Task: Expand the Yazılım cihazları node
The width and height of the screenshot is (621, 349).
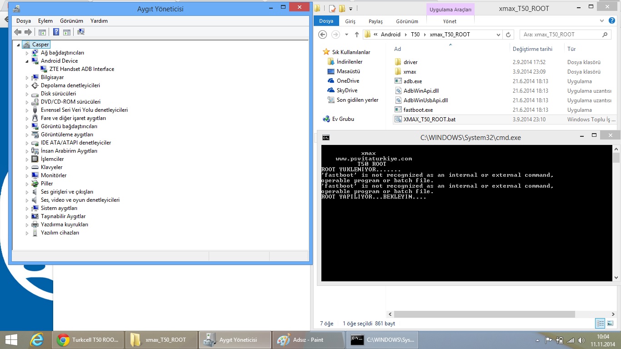Action: pyautogui.click(x=27, y=233)
